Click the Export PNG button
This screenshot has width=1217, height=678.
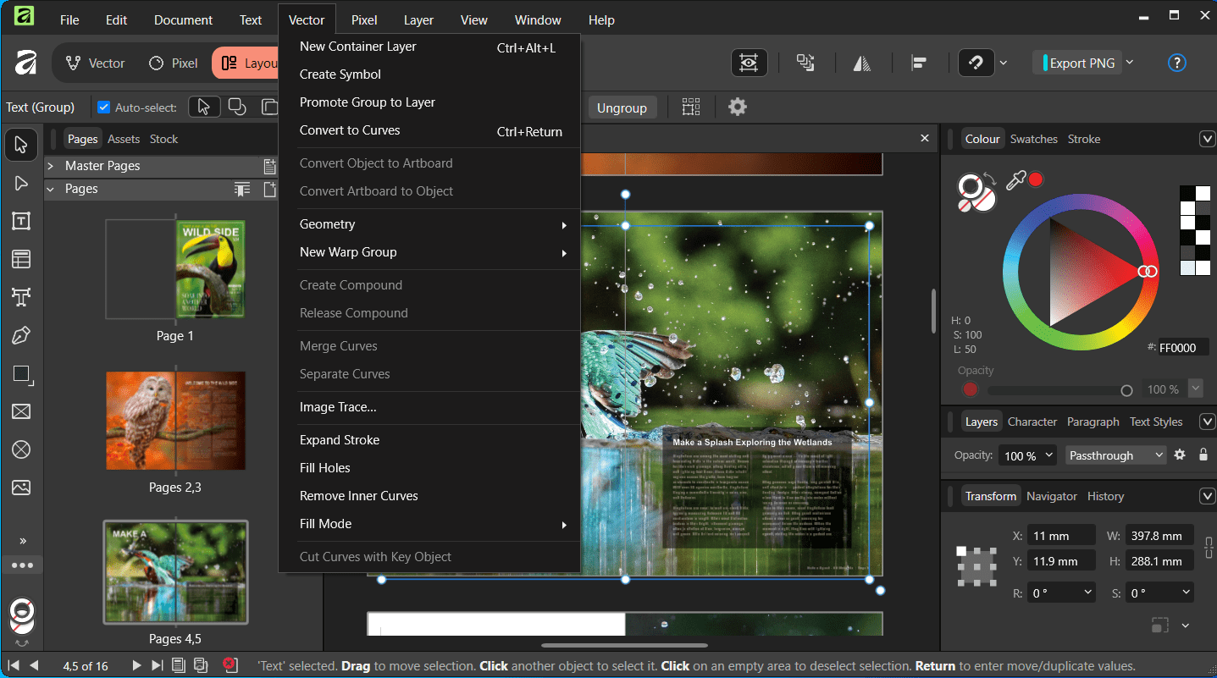(1077, 63)
